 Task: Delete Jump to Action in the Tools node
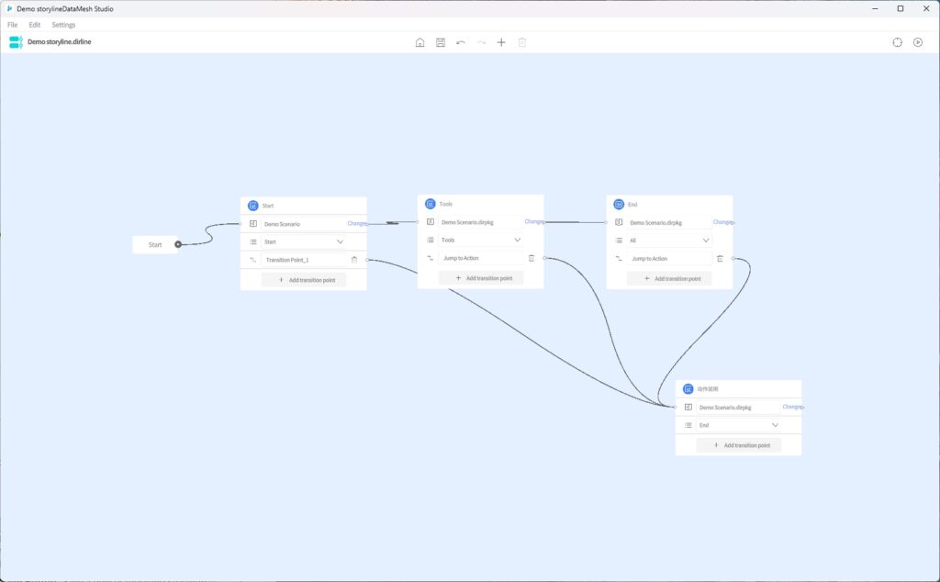[532, 258]
